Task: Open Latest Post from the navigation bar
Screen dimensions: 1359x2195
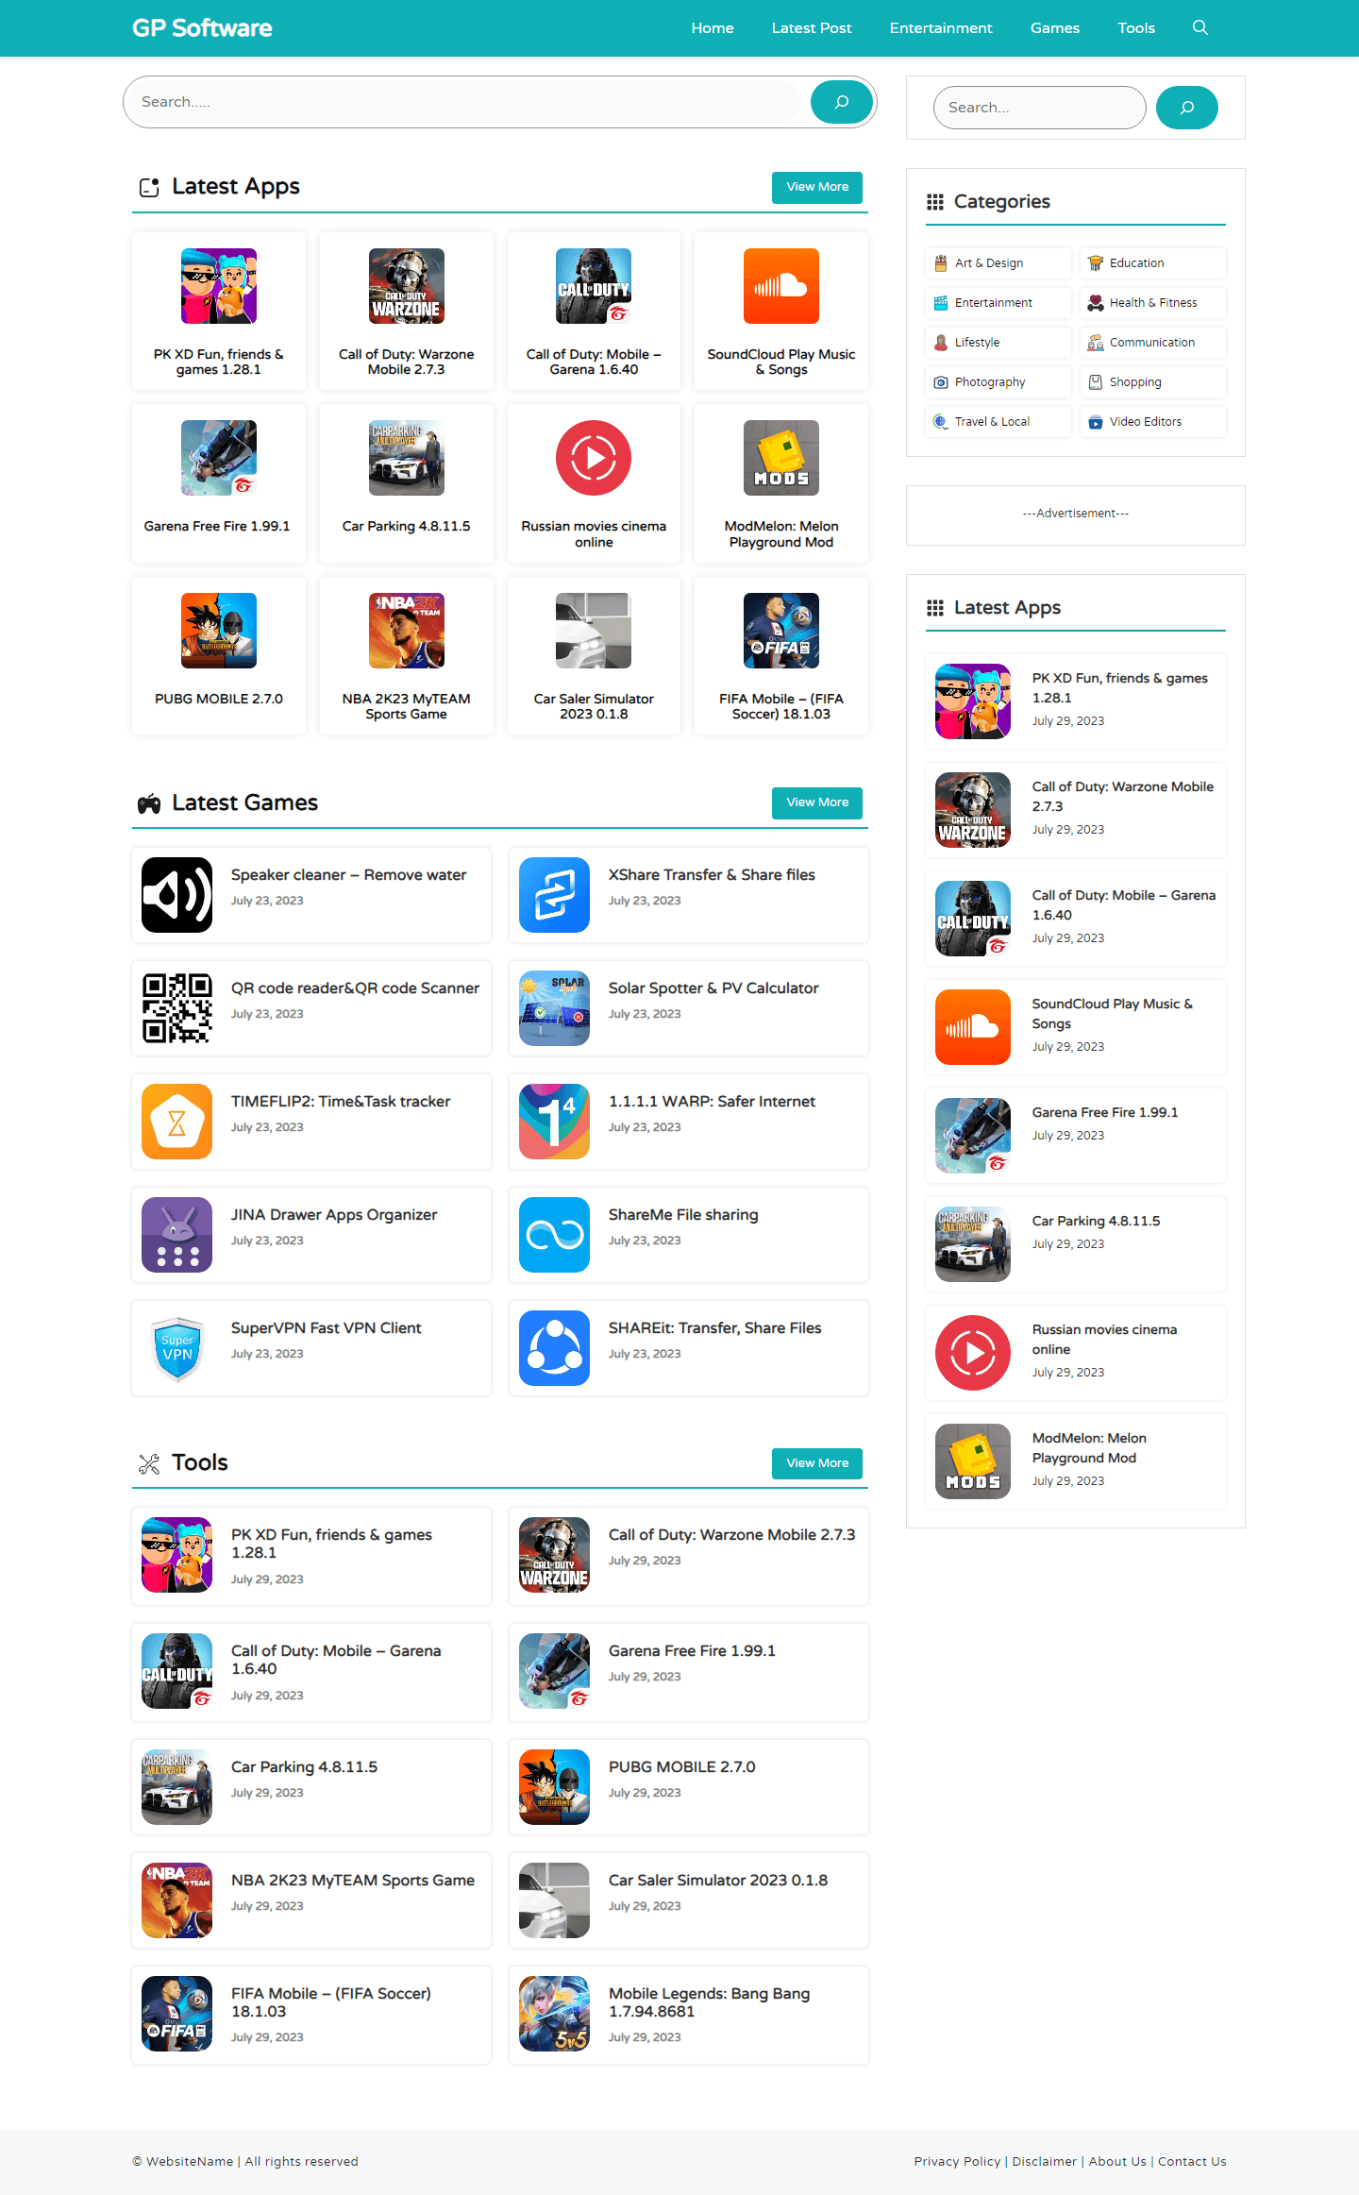Action: tap(812, 28)
